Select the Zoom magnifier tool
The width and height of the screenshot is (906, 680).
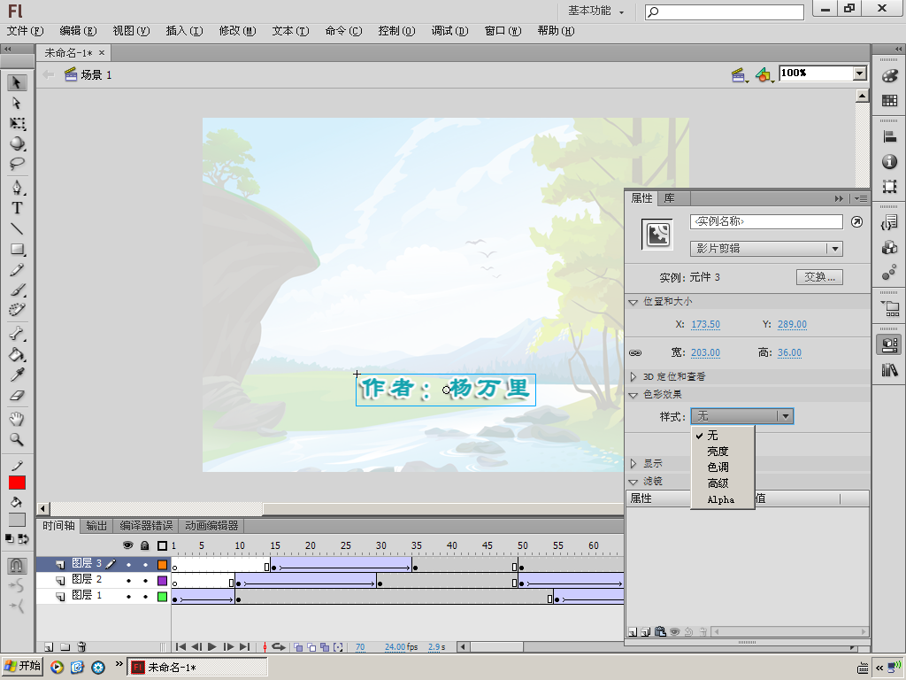[x=17, y=439]
